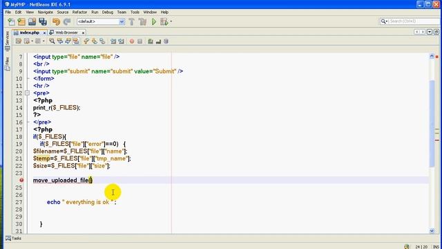This screenshot has height=249, width=442.
Task: Open the Debug Project dropdown arrow
Action: tap(171, 21)
